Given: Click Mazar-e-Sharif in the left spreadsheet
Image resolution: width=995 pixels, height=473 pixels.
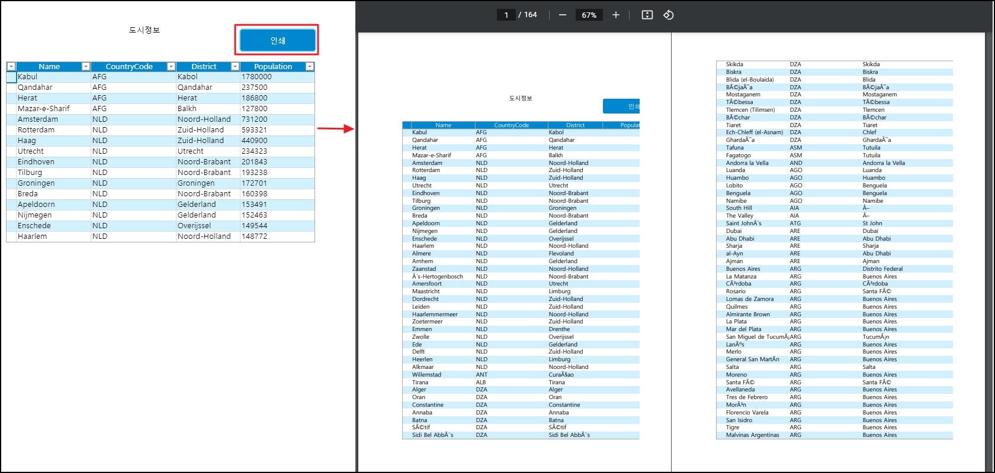Looking at the screenshot, I should point(44,109).
